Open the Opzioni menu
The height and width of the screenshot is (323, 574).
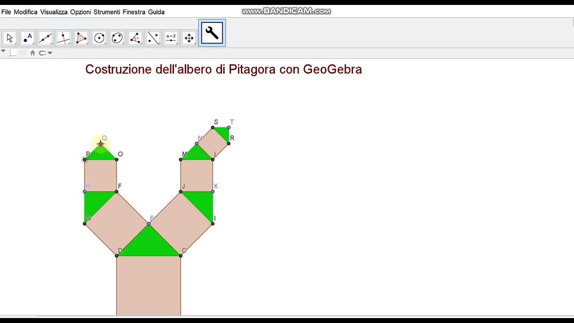pos(81,12)
